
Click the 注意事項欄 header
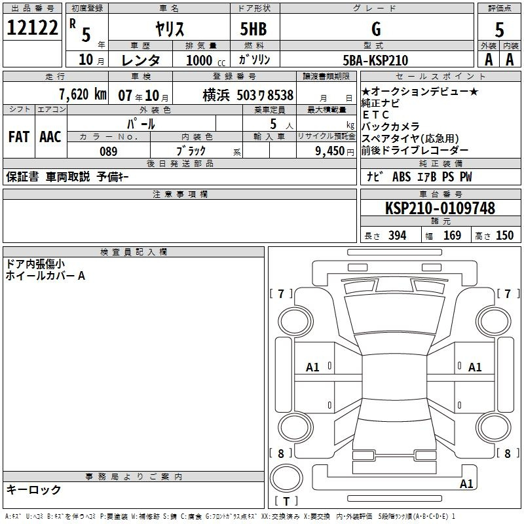click(180, 194)
